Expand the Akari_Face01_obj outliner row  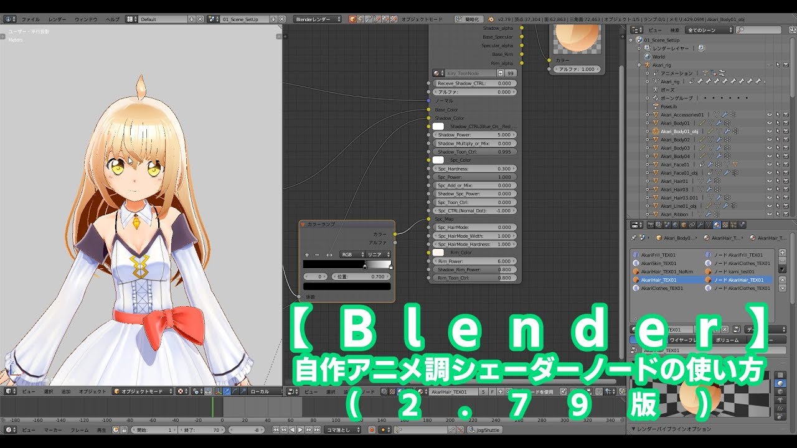pyautogui.click(x=647, y=173)
